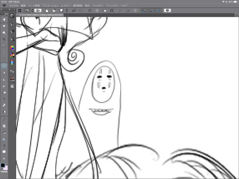The height and width of the screenshot is (179, 239).
Task: Select the Fill bucket tool in tool palette
Action: 4,92
